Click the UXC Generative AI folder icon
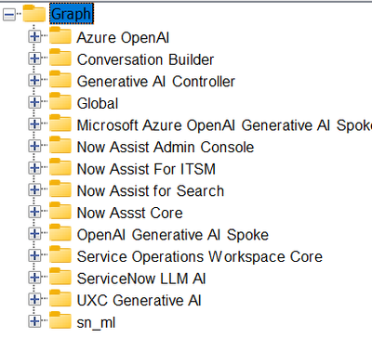 [x=60, y=299]
